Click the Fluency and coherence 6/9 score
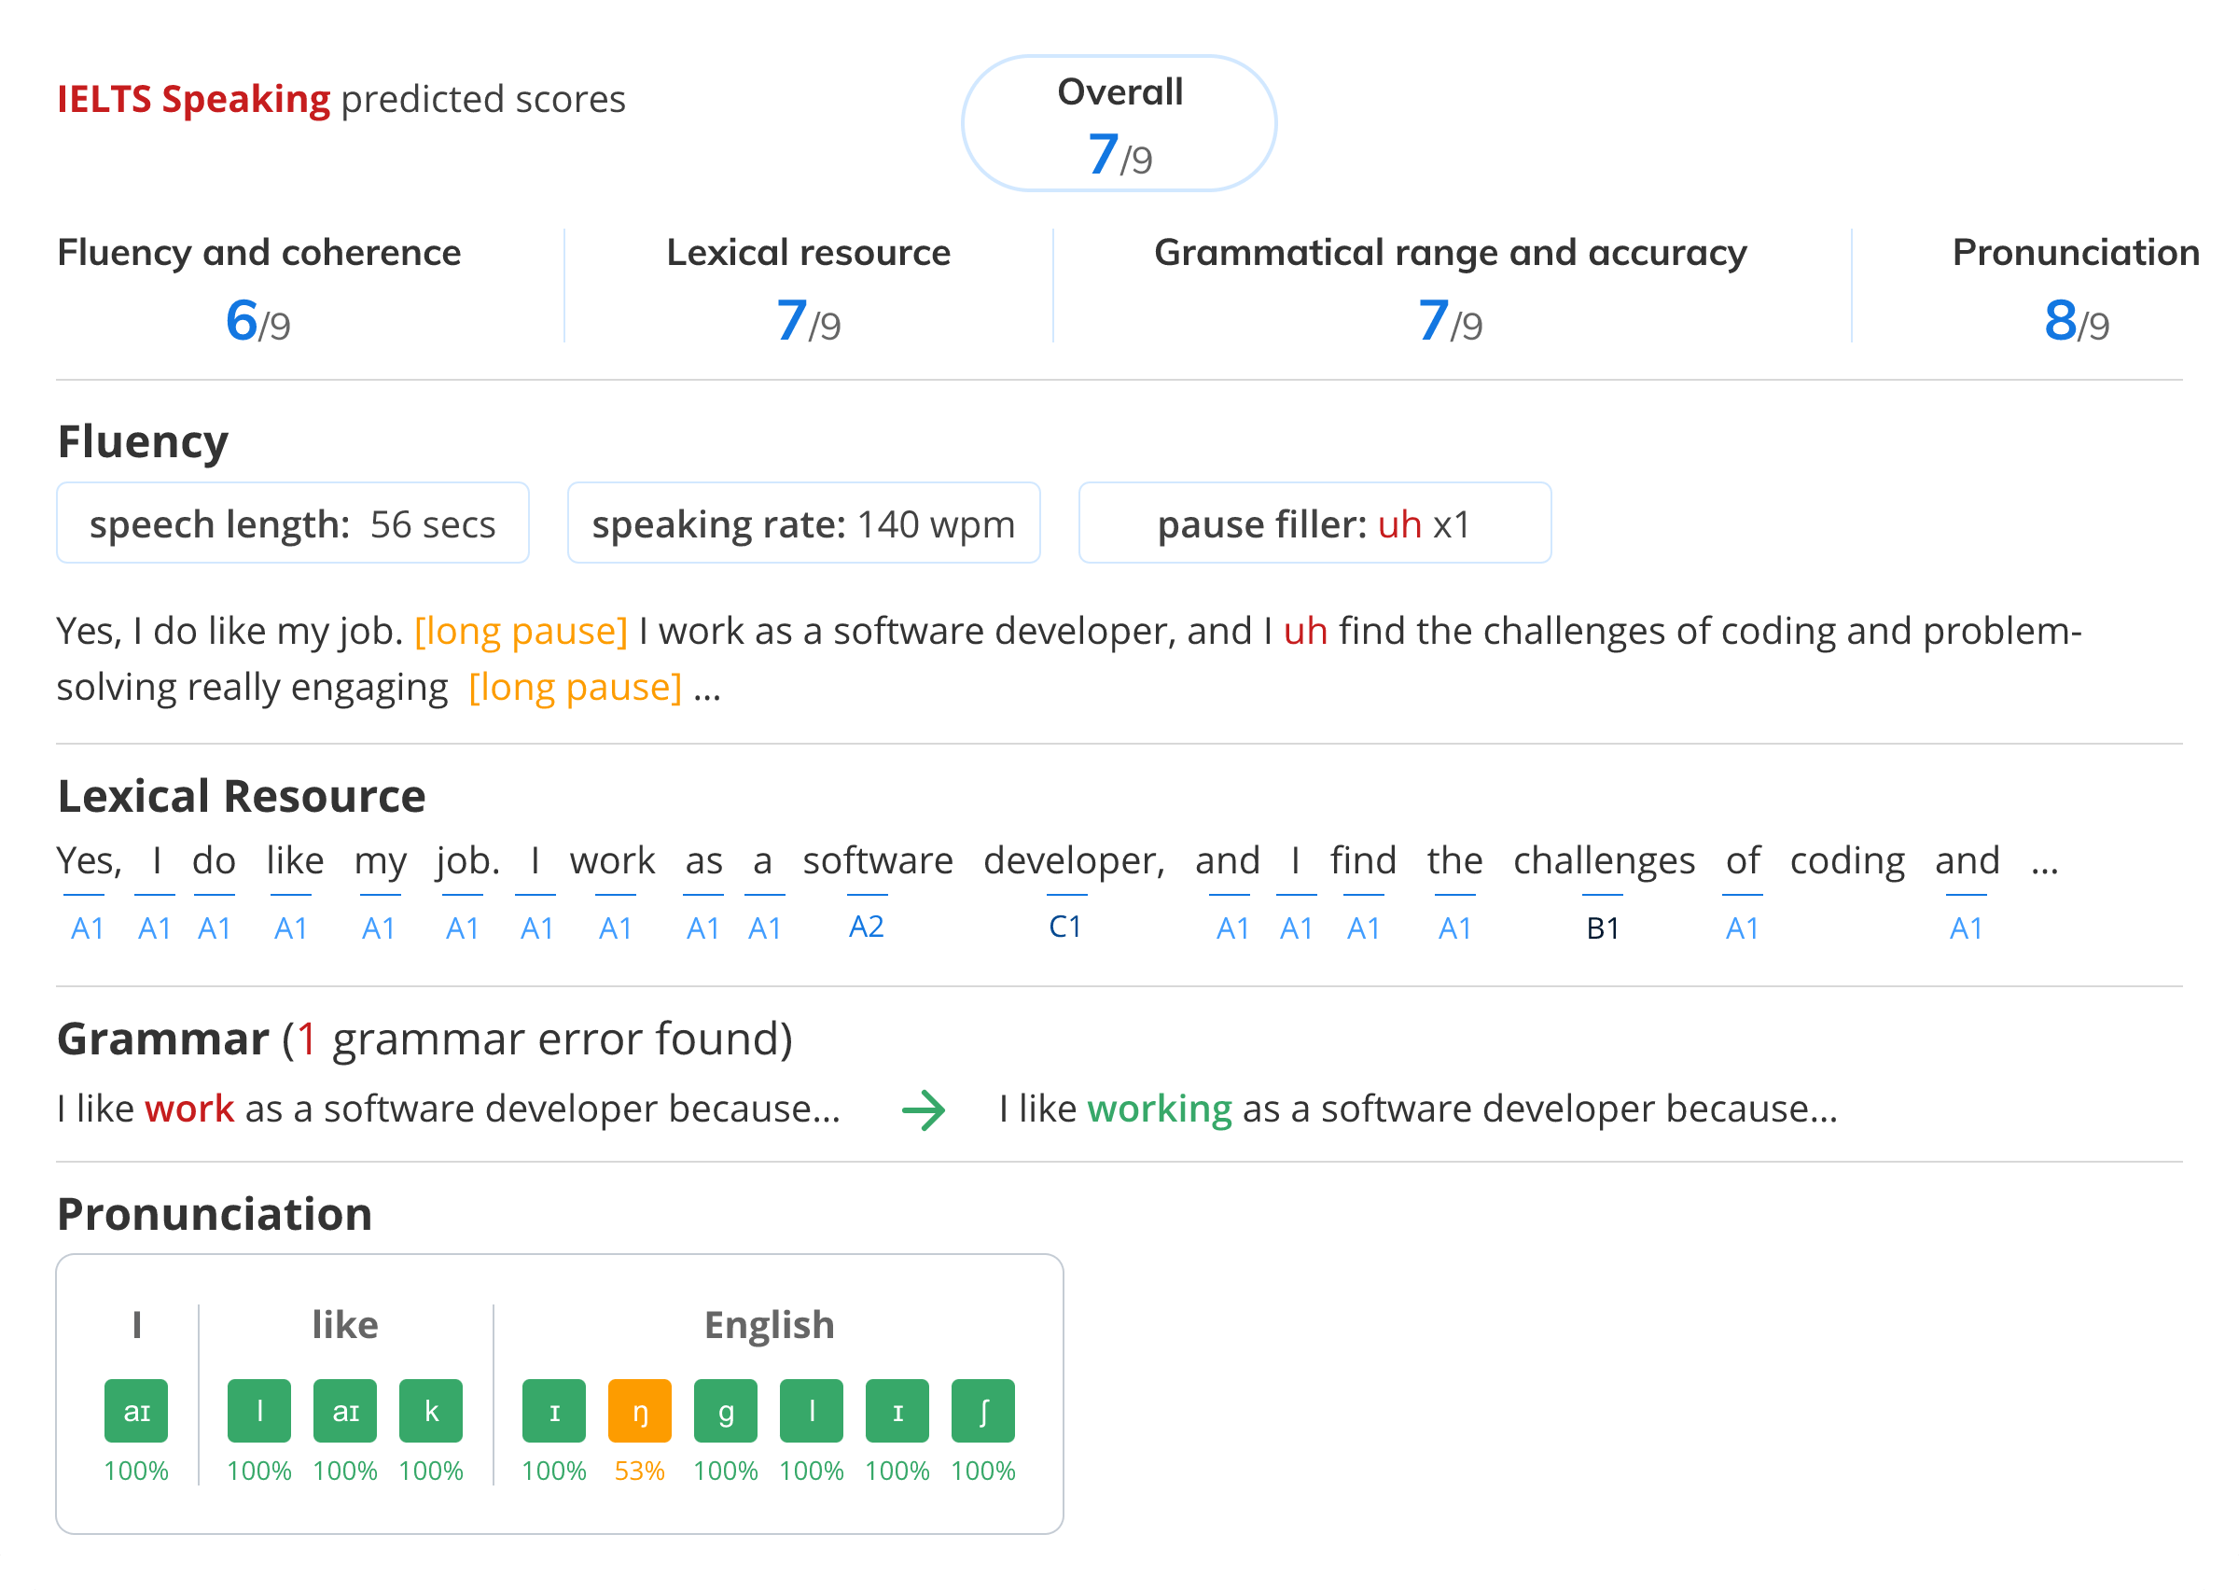Screen dimensions: 2239x1590 click(x=257, y=320)
